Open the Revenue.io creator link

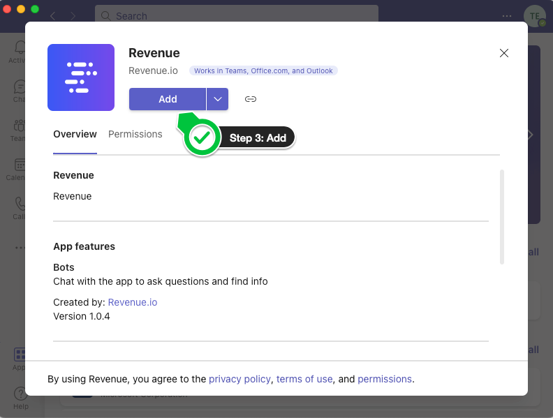tap(133, 302)
